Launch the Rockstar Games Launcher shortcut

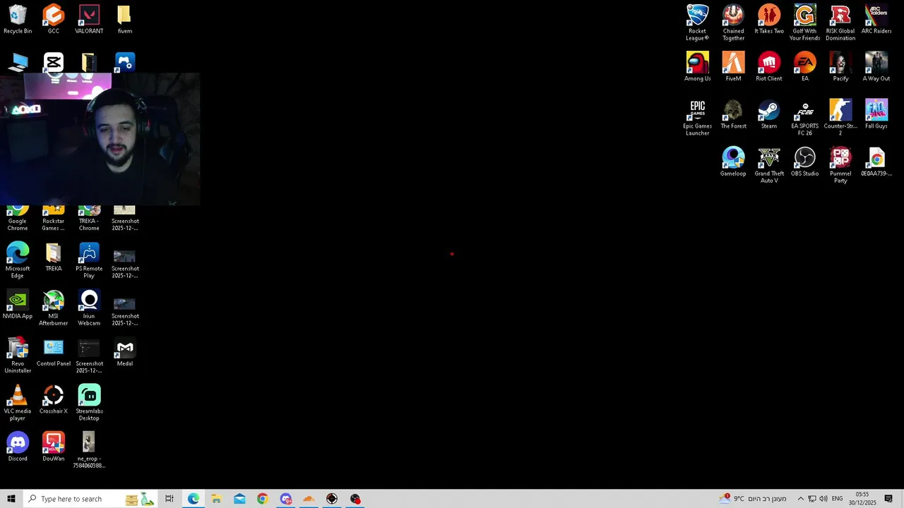[x=54, y=219]
